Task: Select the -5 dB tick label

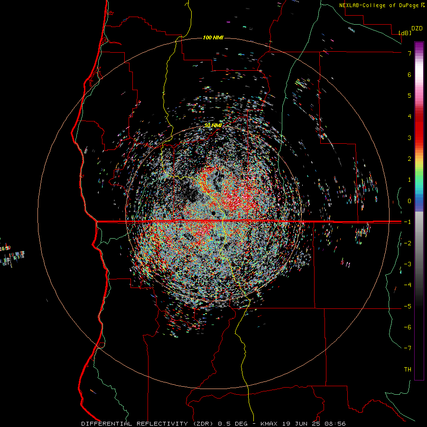Action: click(408, 306)
